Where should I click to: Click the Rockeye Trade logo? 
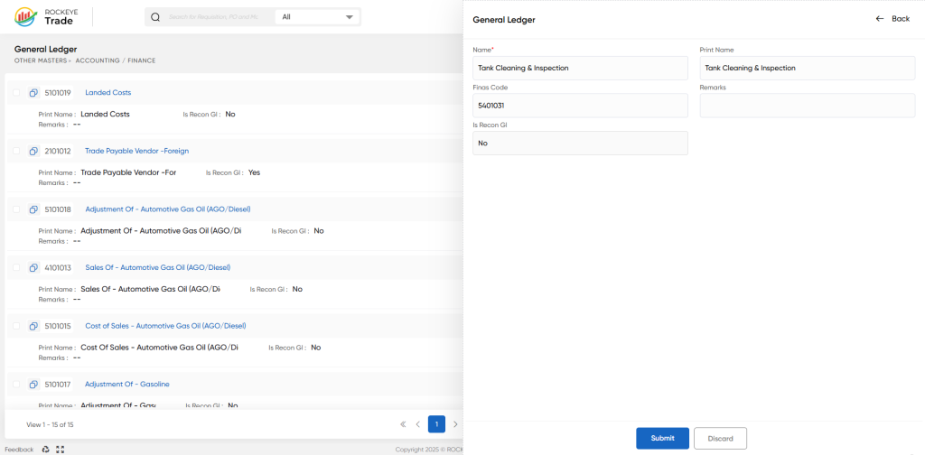(x=44, y=17)
